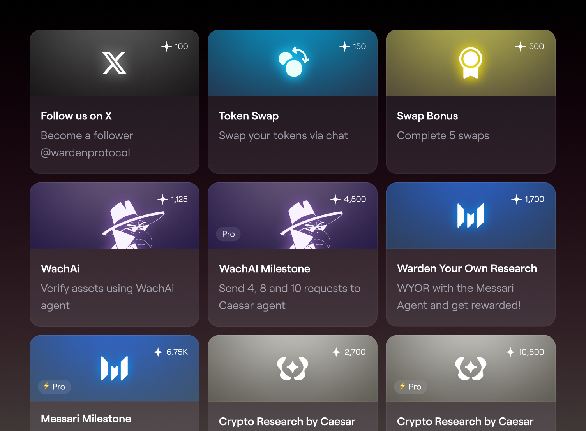Viewport: 586px width, 431px height.
Task: Click the Pro badge on WachAI Milestone
Action: 228,234
